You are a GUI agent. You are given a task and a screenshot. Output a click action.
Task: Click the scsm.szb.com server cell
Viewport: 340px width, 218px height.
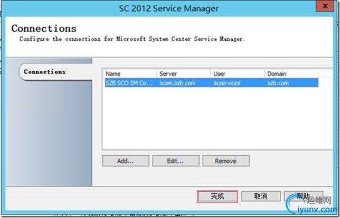pos(177,83)
